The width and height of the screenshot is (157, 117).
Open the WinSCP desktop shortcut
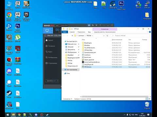138,5
